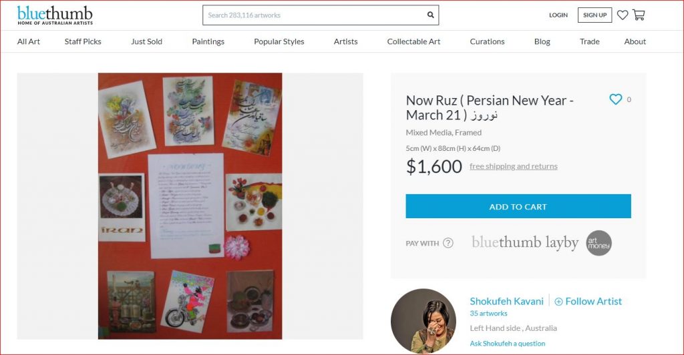
Task: Select the Art Money payment logo
Action: point(598,243)
